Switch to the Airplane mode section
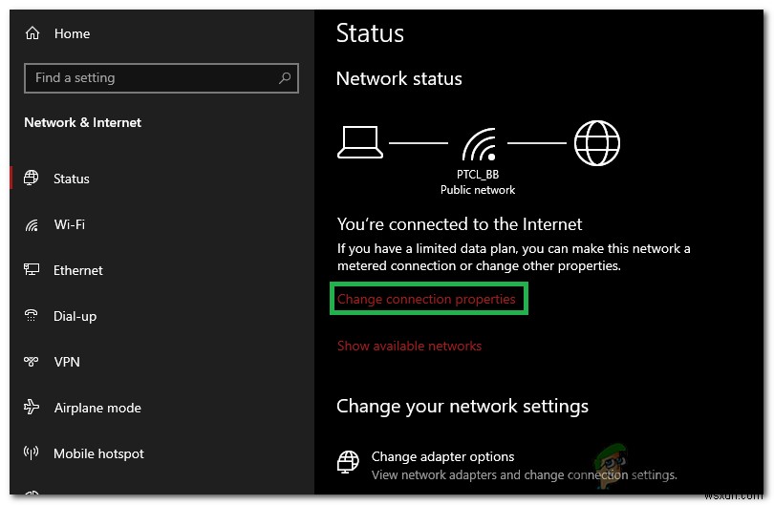774x505 pixels. (97, 408)
